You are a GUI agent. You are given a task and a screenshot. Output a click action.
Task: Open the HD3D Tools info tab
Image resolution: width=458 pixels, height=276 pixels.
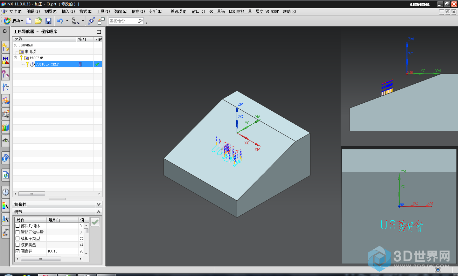(5, 158)
